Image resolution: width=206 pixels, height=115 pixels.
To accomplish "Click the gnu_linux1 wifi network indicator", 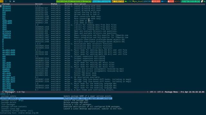I will pyautogui.click(x=138, y=1).
